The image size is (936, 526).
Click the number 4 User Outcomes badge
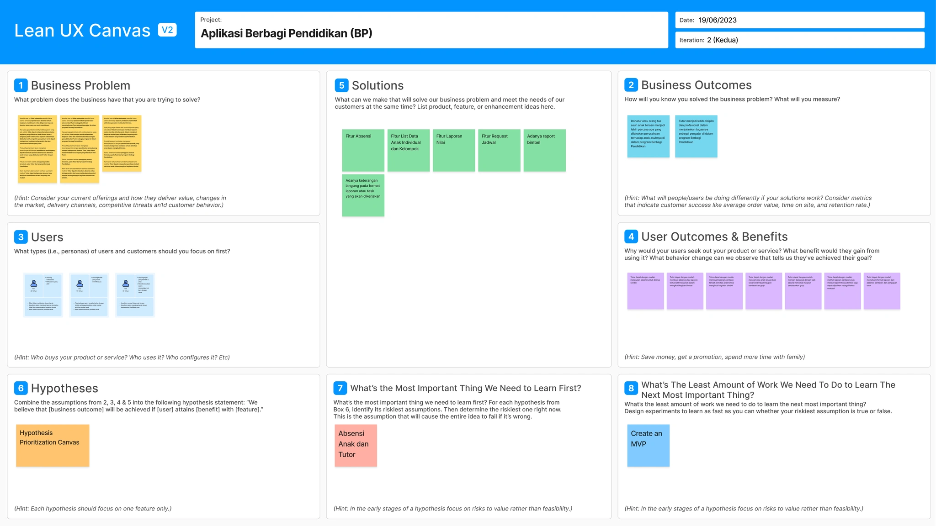click(631, 237)
